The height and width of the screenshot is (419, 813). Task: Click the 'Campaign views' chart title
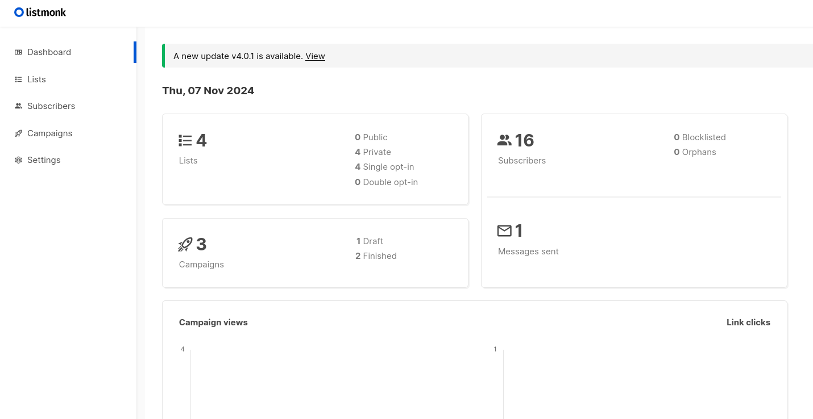[213, 322]
